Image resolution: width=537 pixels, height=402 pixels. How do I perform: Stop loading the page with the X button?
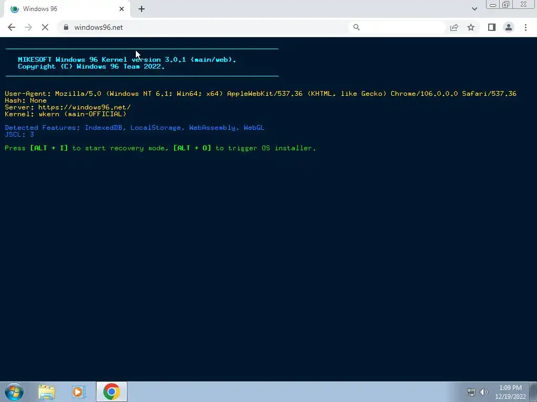tap(45, 27)
